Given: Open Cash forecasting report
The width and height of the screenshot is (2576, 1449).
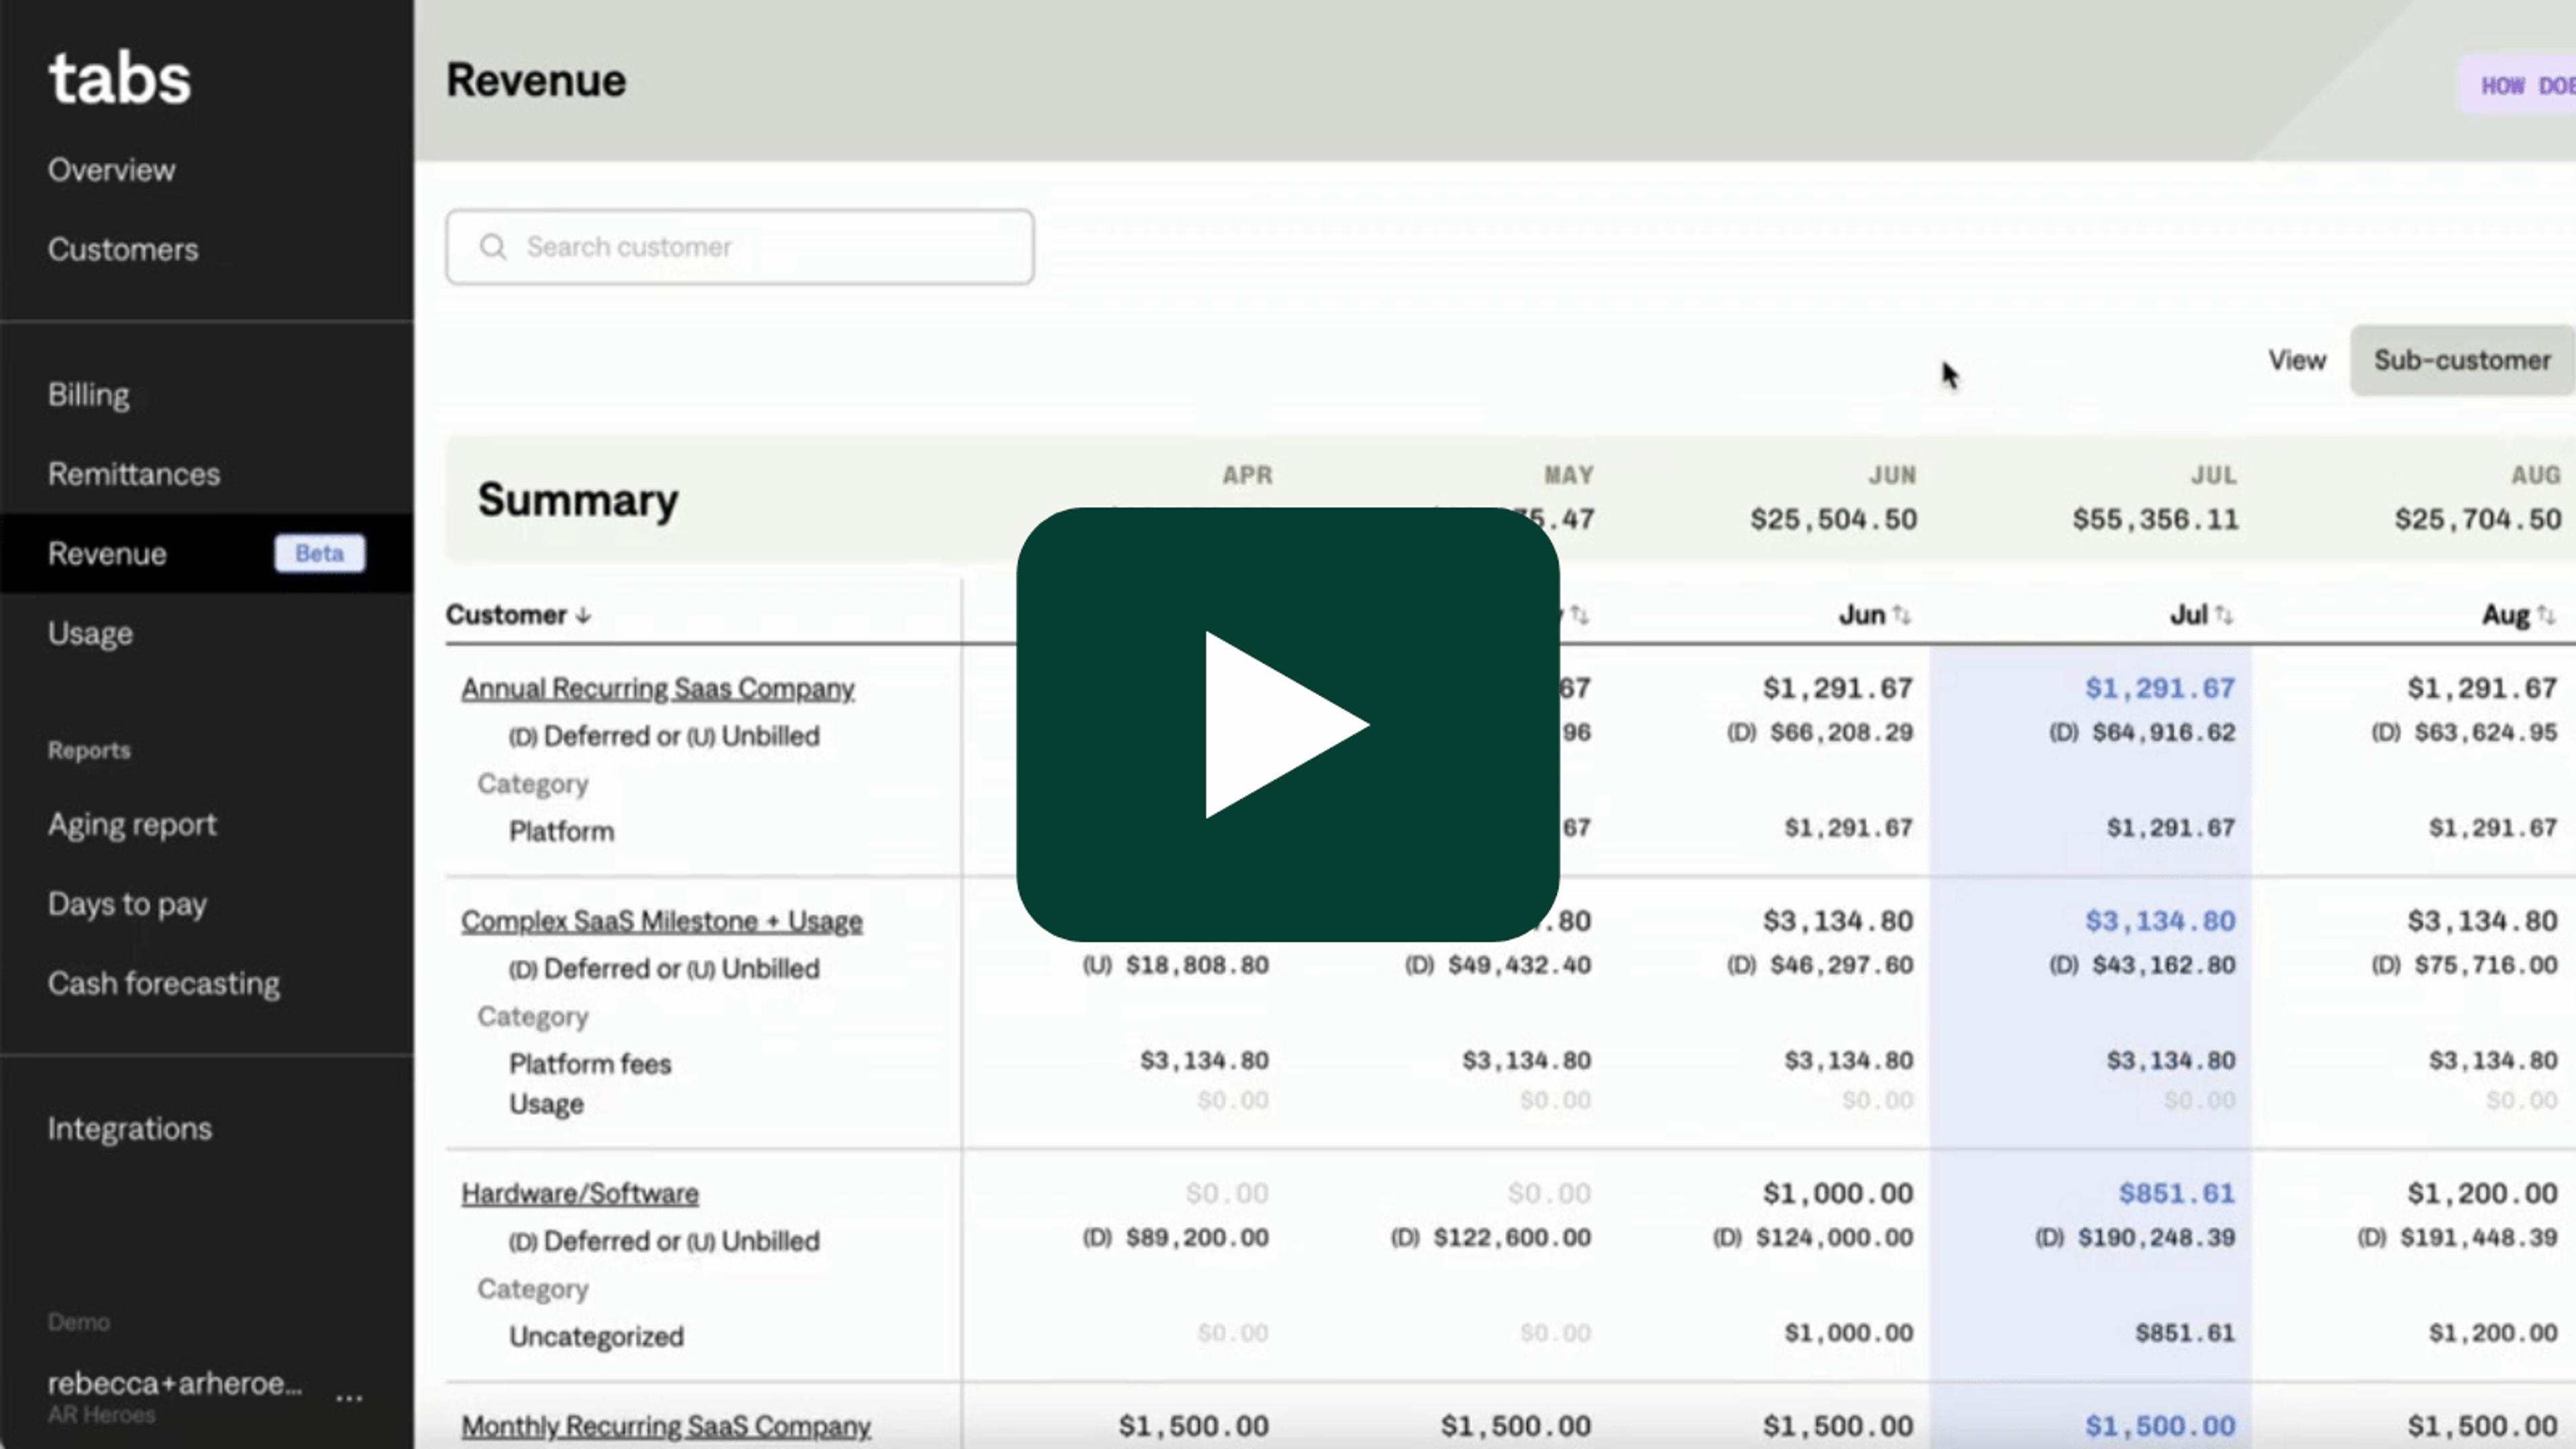Looking at the screenshot, I should [164, 984].
